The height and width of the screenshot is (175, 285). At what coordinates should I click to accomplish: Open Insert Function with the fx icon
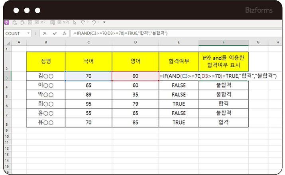(64, 33)
